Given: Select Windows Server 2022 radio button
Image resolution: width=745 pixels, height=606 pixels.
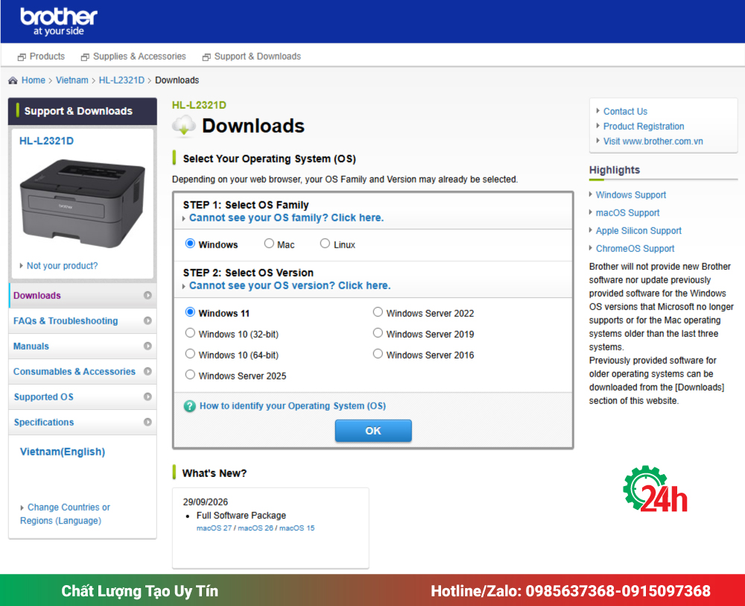Looking at the screenshot, I should pos(378,312).
